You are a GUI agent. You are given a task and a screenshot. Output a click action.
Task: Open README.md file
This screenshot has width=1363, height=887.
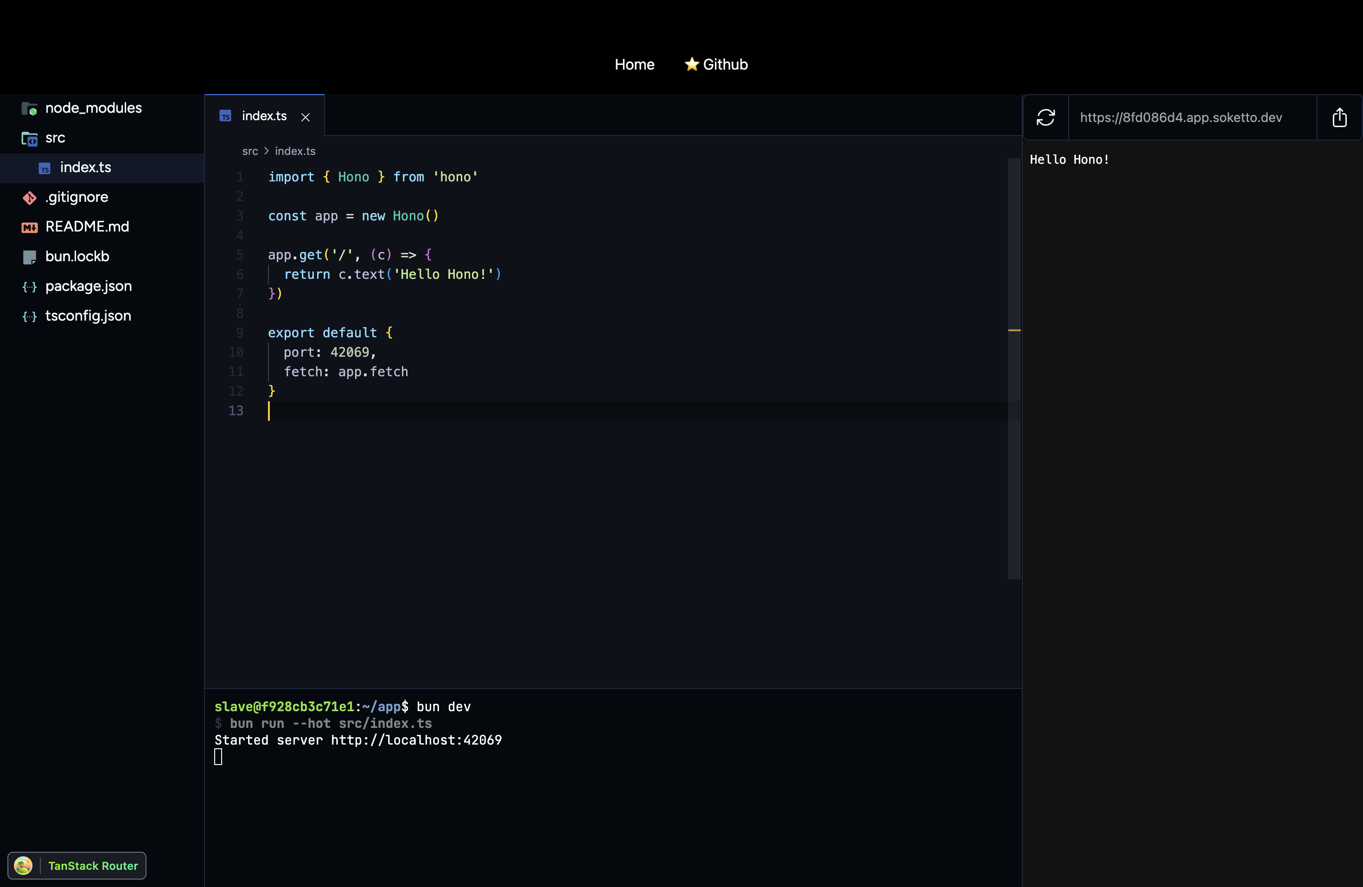point(102,227)
